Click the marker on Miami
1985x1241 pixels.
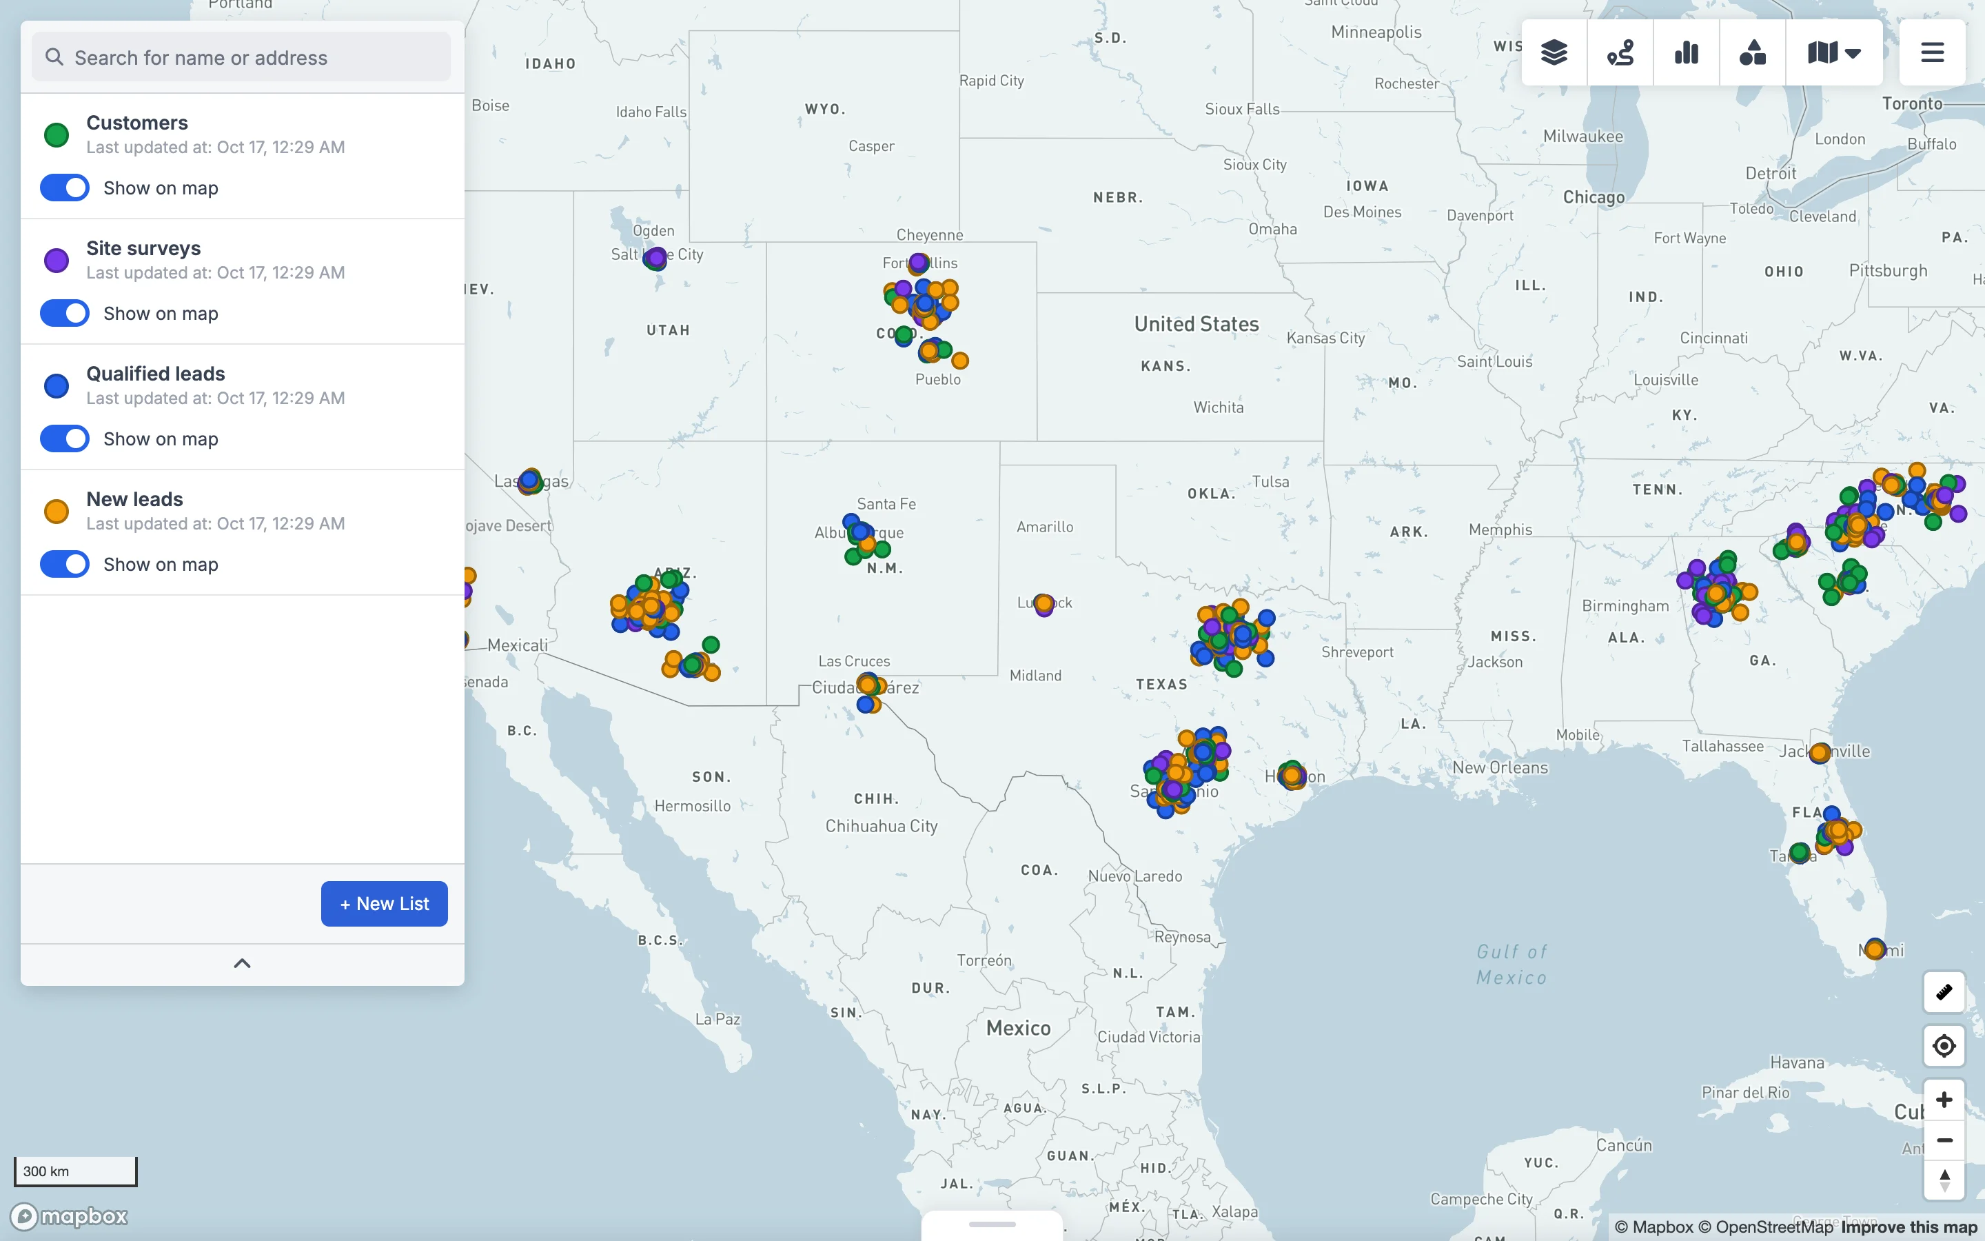click(x=1874, y=949)
